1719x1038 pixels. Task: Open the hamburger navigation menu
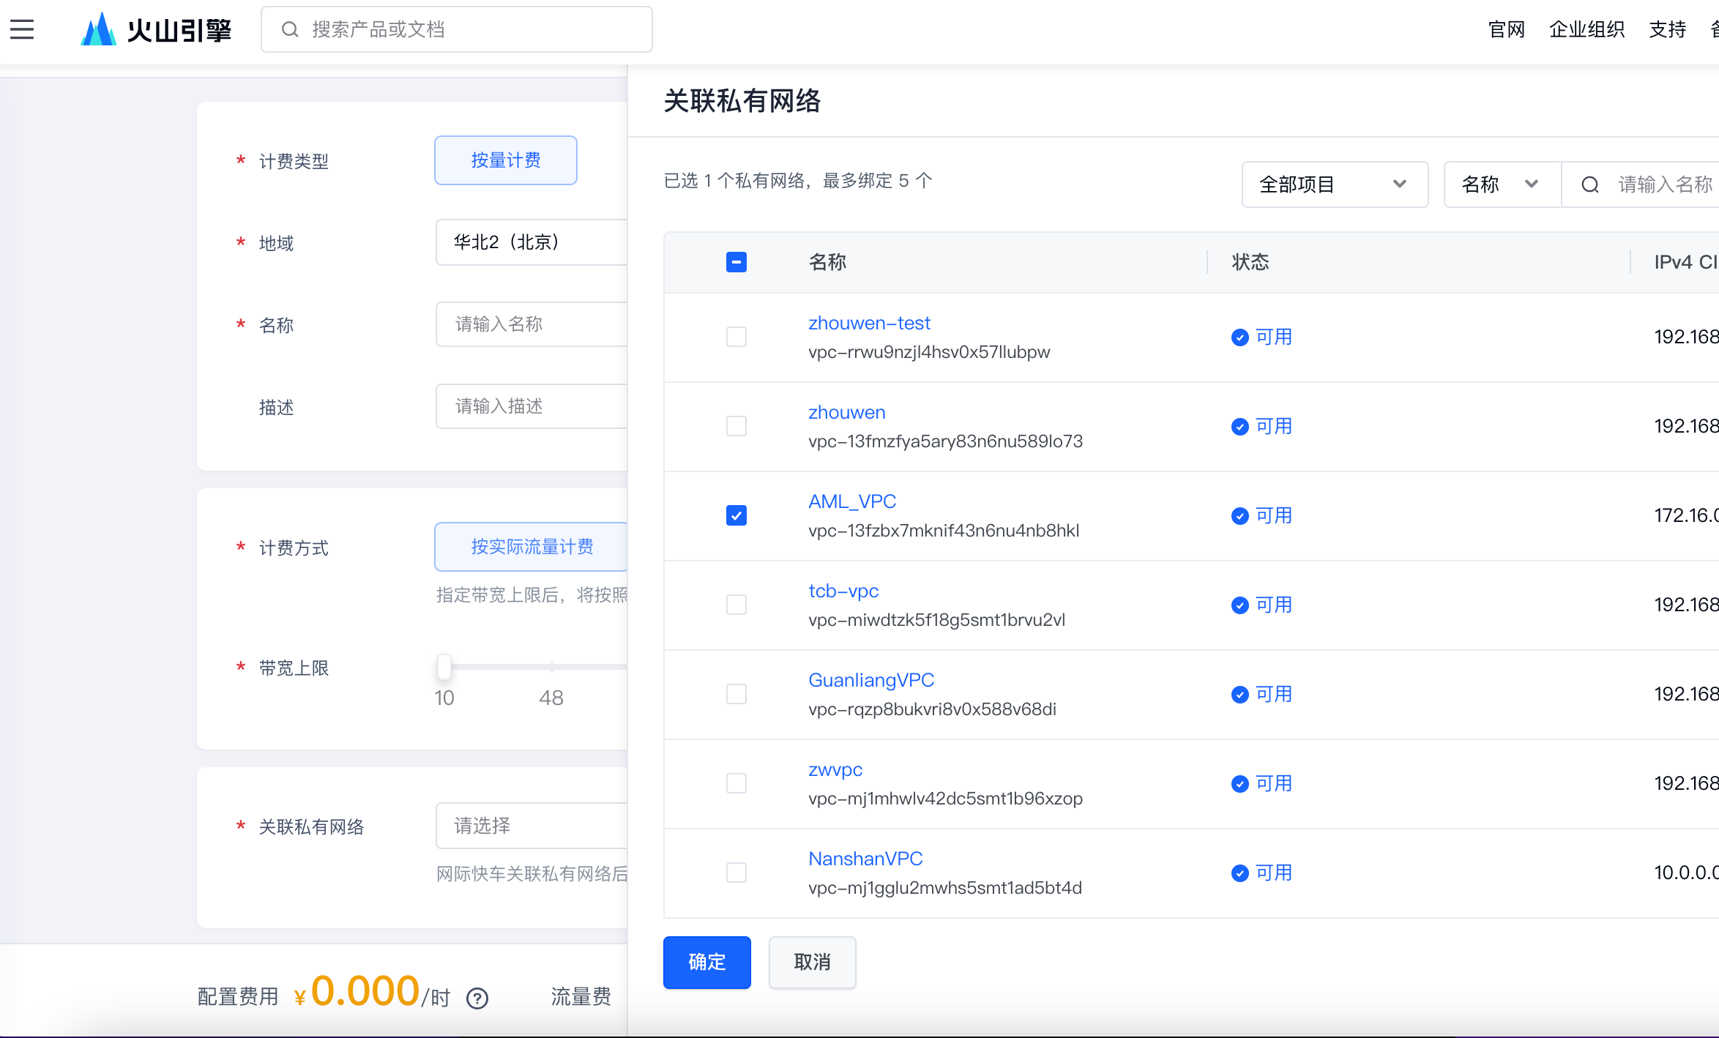pos(22,29)
